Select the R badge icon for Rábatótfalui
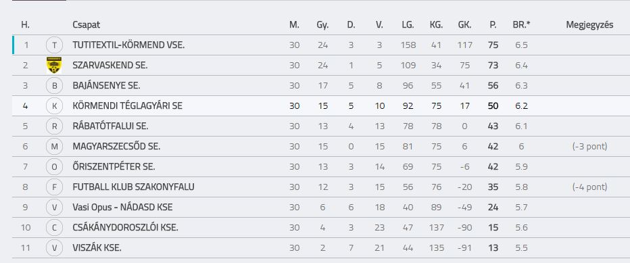630x263 pixels. [x=54, y=126]
